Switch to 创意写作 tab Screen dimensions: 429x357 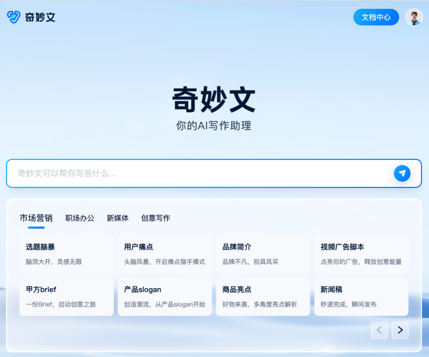pos(155,218)
